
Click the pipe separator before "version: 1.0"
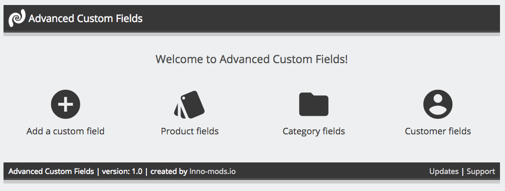[98, 171]
